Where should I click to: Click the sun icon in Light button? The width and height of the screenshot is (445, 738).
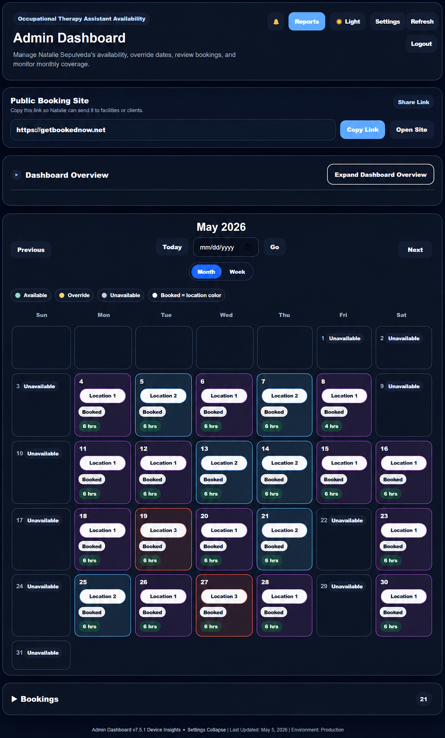[339, 21]
